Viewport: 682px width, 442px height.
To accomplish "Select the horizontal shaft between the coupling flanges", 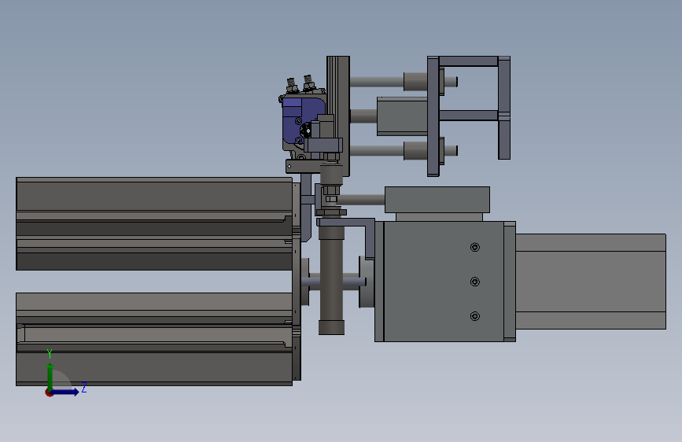I will pos(334,282).
